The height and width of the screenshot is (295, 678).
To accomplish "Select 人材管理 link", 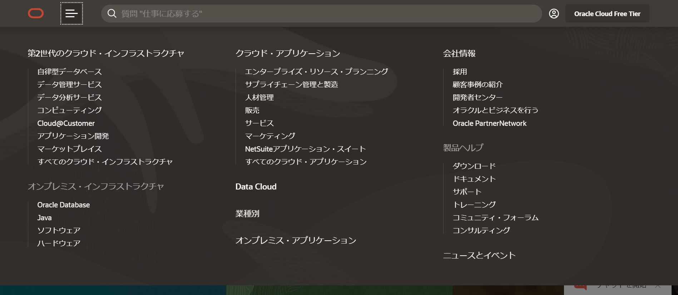I will tap(259, 97).
